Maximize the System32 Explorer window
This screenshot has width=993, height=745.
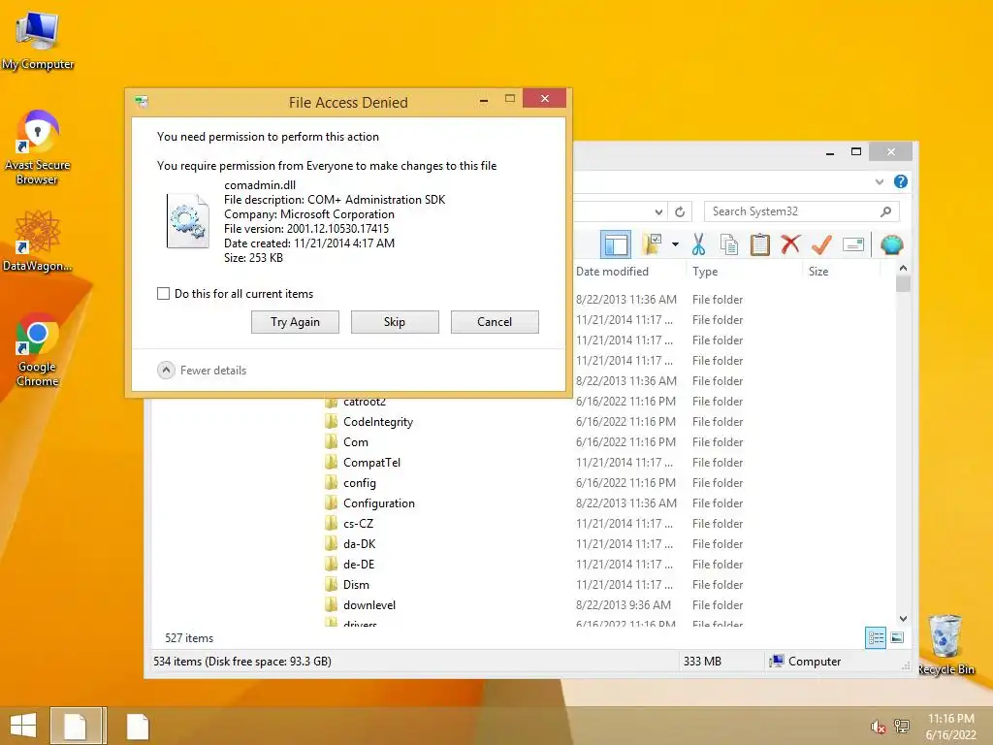pos(856,151)
